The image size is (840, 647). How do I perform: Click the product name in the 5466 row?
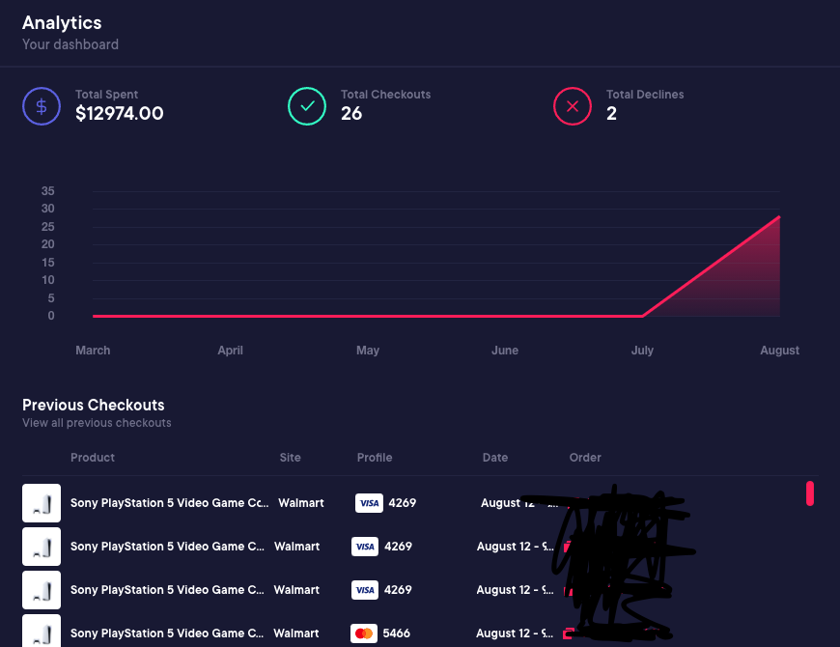click(x=167, y=633)
